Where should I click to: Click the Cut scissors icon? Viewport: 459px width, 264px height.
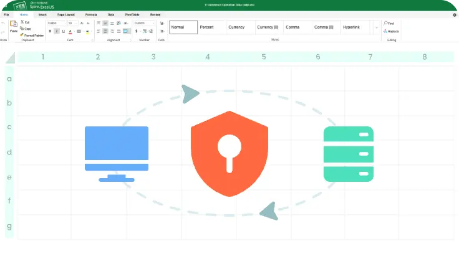tap(22, 22)
